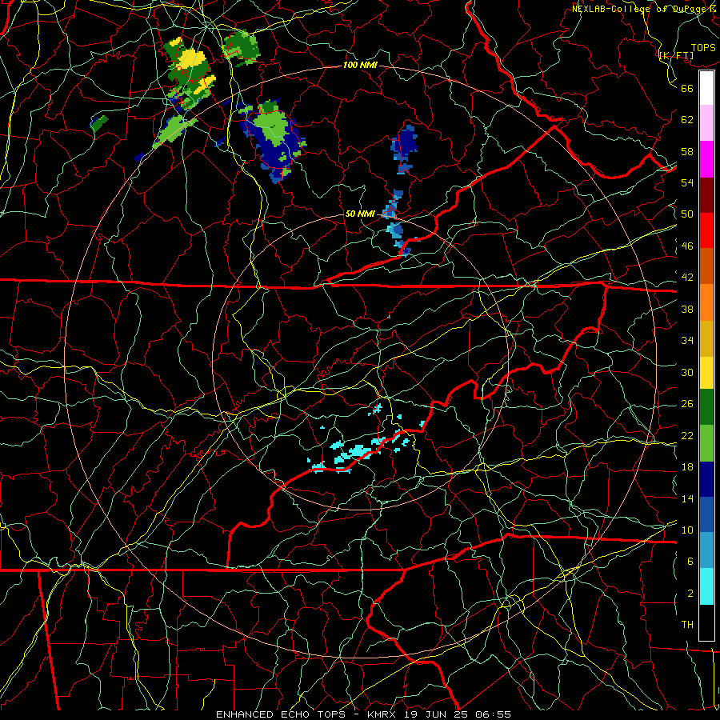
Task: Pick the yellow legend swatch
Action: (x=706, y=373)
